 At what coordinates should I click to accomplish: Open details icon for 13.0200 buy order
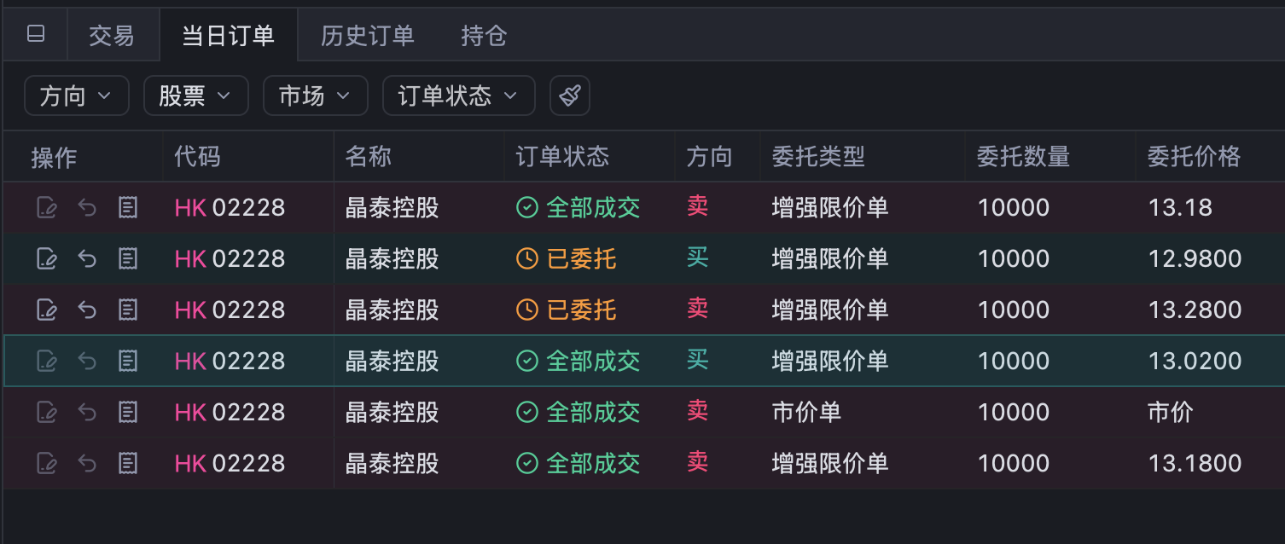(128, 362)
